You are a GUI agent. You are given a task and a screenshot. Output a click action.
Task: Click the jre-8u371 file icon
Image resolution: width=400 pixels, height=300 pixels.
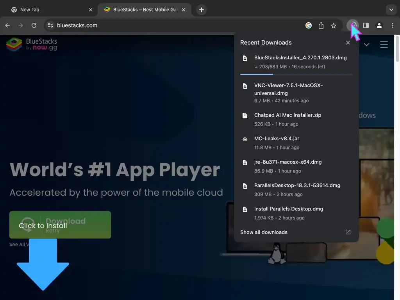pyautogui.click(x=245, y=162)
